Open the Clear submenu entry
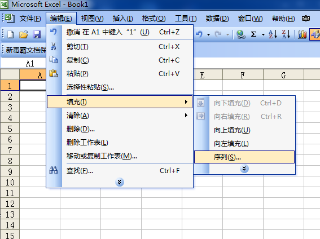 click(120, 116)
